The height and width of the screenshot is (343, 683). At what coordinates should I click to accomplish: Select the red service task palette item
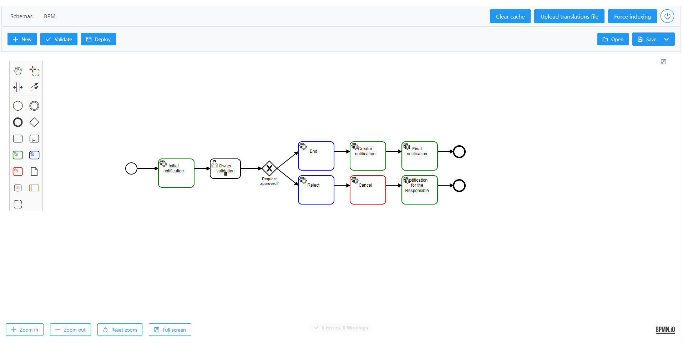(18, 172)
